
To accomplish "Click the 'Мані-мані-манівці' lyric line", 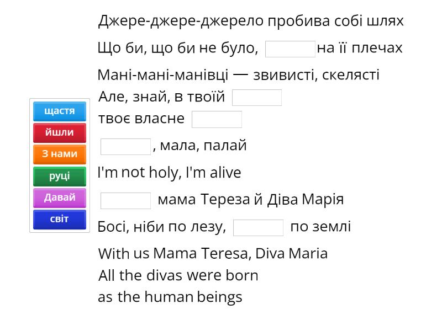I will click(238, 76).
